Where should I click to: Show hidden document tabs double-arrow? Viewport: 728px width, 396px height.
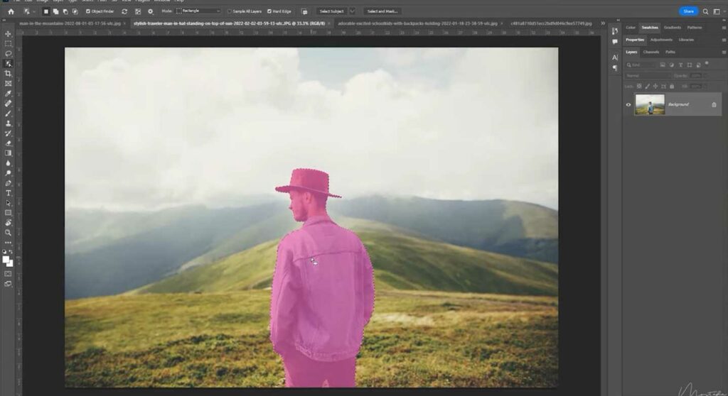[x=603, y=23]
